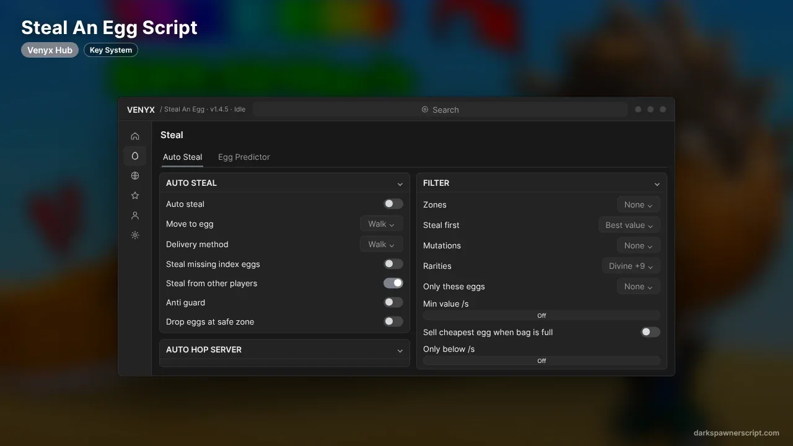Click the 'Mutations' label
This screenshot has width=793, height=446.
[x=442, y=245]
